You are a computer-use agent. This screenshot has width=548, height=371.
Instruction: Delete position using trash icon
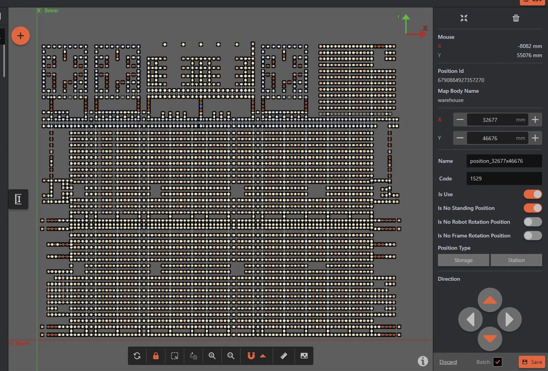click(x=516, y=18)
